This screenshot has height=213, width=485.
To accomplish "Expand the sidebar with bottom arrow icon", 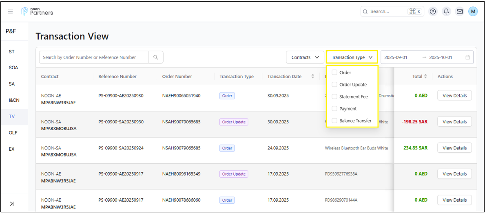I will coord(12,204).
